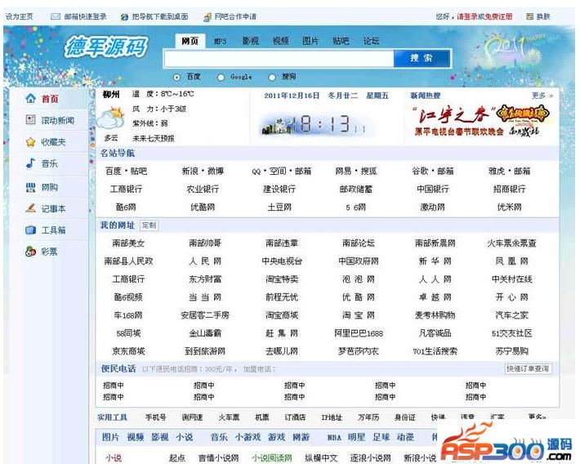
Task: Open the 阿里巴巴1688 link
Action: pos(359,333)
